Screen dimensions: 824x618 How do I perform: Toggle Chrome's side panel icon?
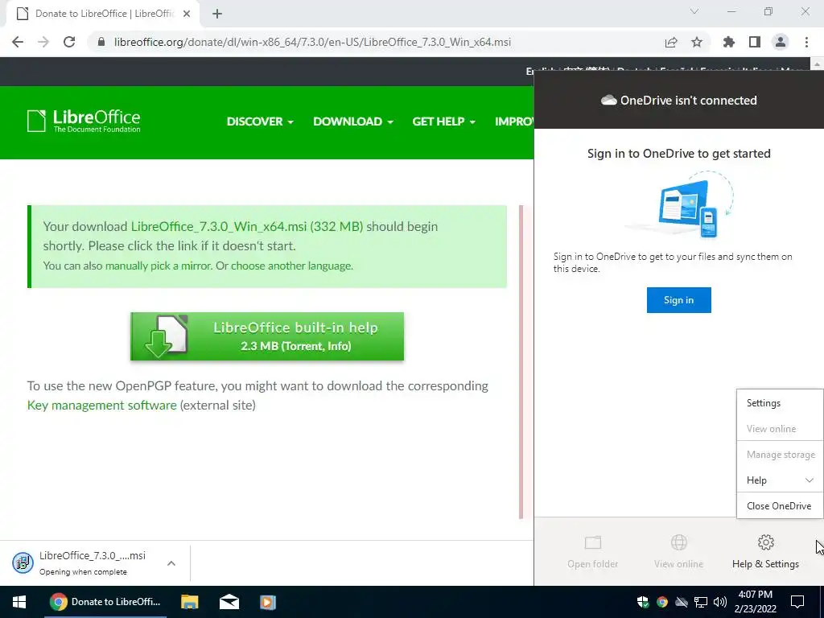755,42
